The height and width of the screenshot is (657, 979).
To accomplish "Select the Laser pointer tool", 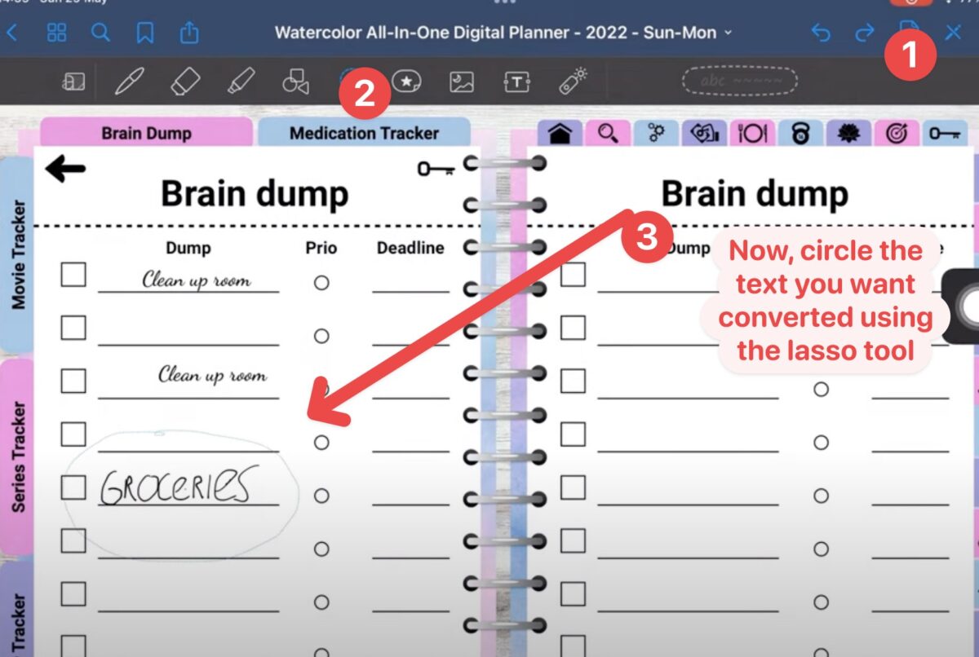I will click(x=573, y=82).
